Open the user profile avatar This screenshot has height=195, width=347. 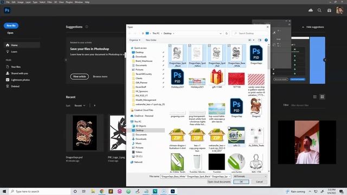point(340,10)
